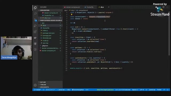Open package-lock.json in file tree

[49, 33]
